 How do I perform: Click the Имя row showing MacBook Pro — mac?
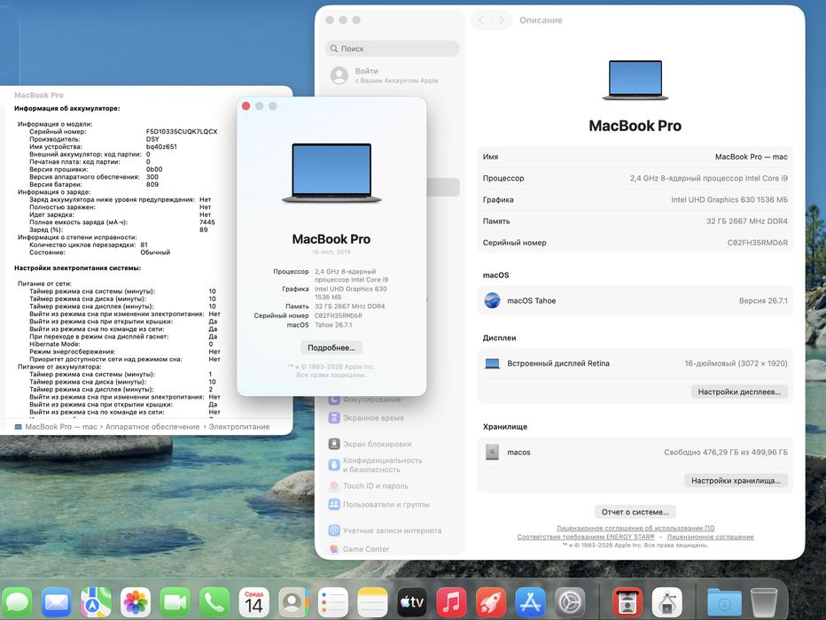point(635,157)
